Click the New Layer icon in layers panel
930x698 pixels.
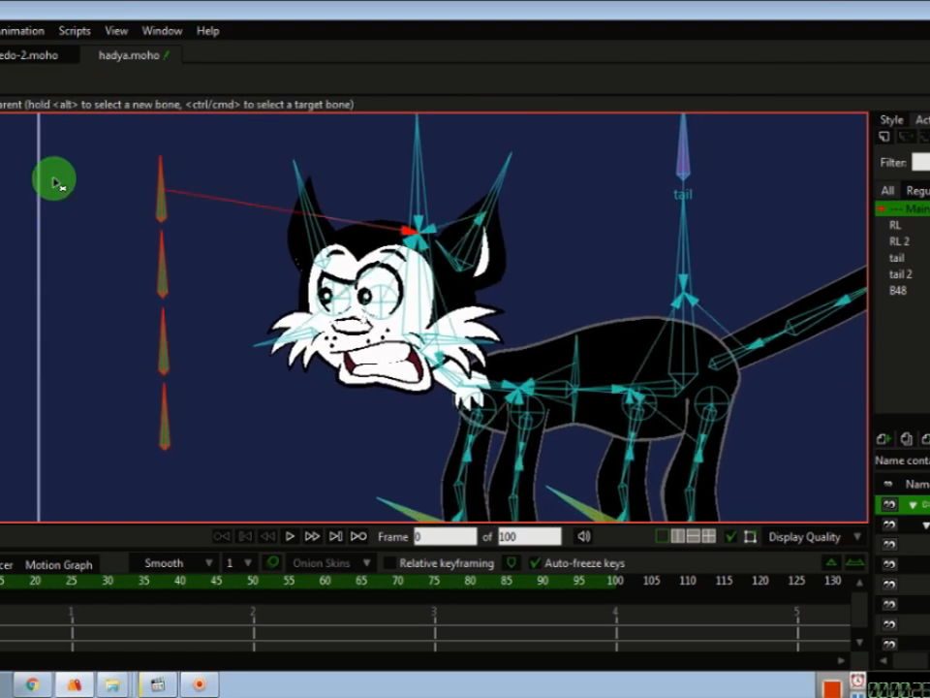coord(883,438)
